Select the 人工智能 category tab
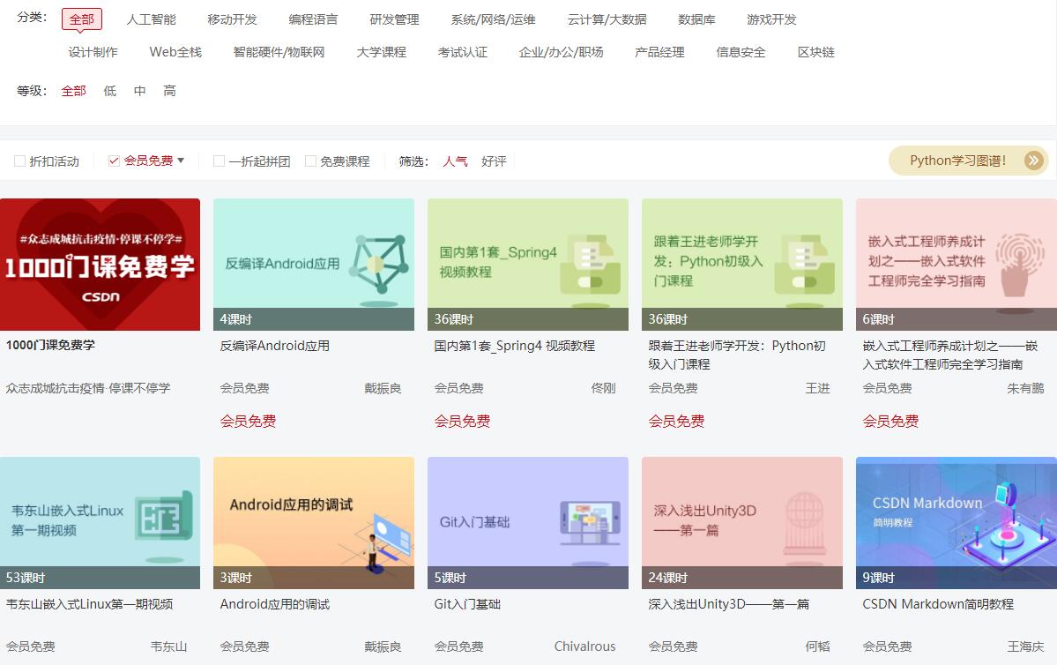Screen dimensions: 1057x665 (x=151, y=19)
